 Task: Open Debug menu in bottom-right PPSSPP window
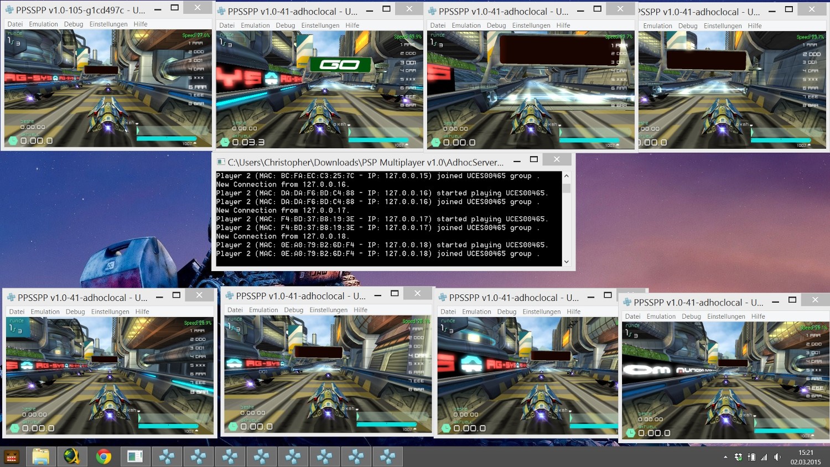[691, 316]
